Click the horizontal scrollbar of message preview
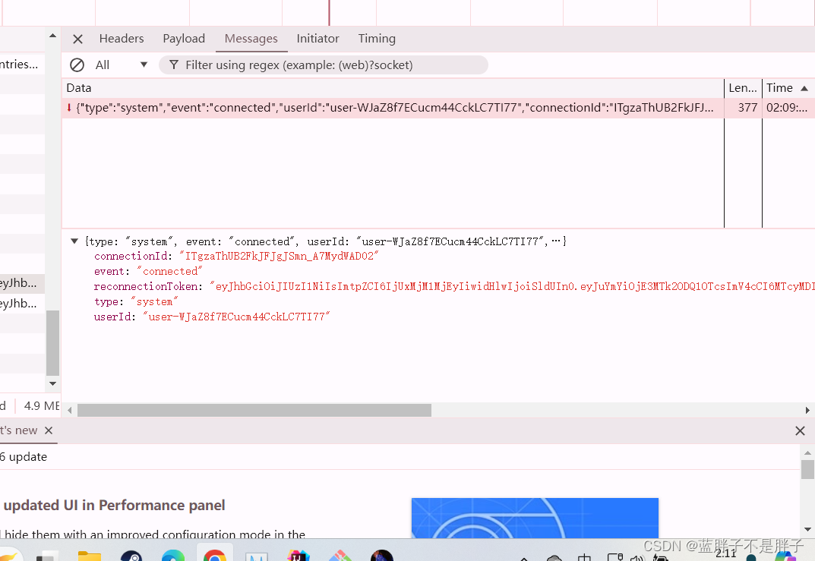The height and width of the screenshot is (561, 815). 254,410
